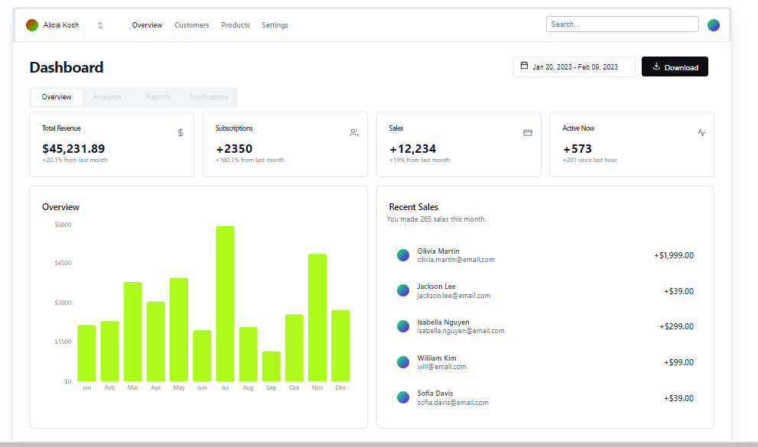Switch to the Notifications tab
Viewport: 758px width, 447px height.
point(209,97)
